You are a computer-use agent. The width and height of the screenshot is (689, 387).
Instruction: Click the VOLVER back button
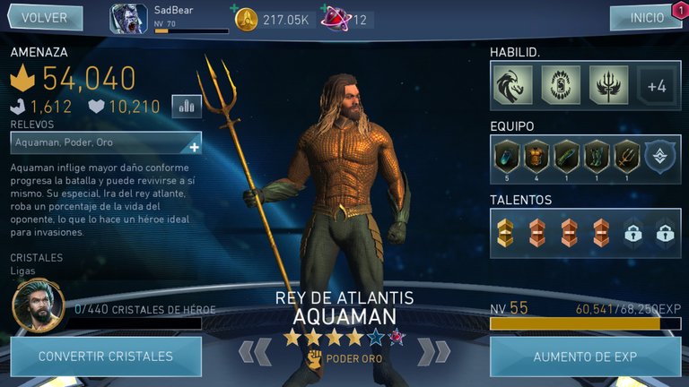[x=45, y=18]
